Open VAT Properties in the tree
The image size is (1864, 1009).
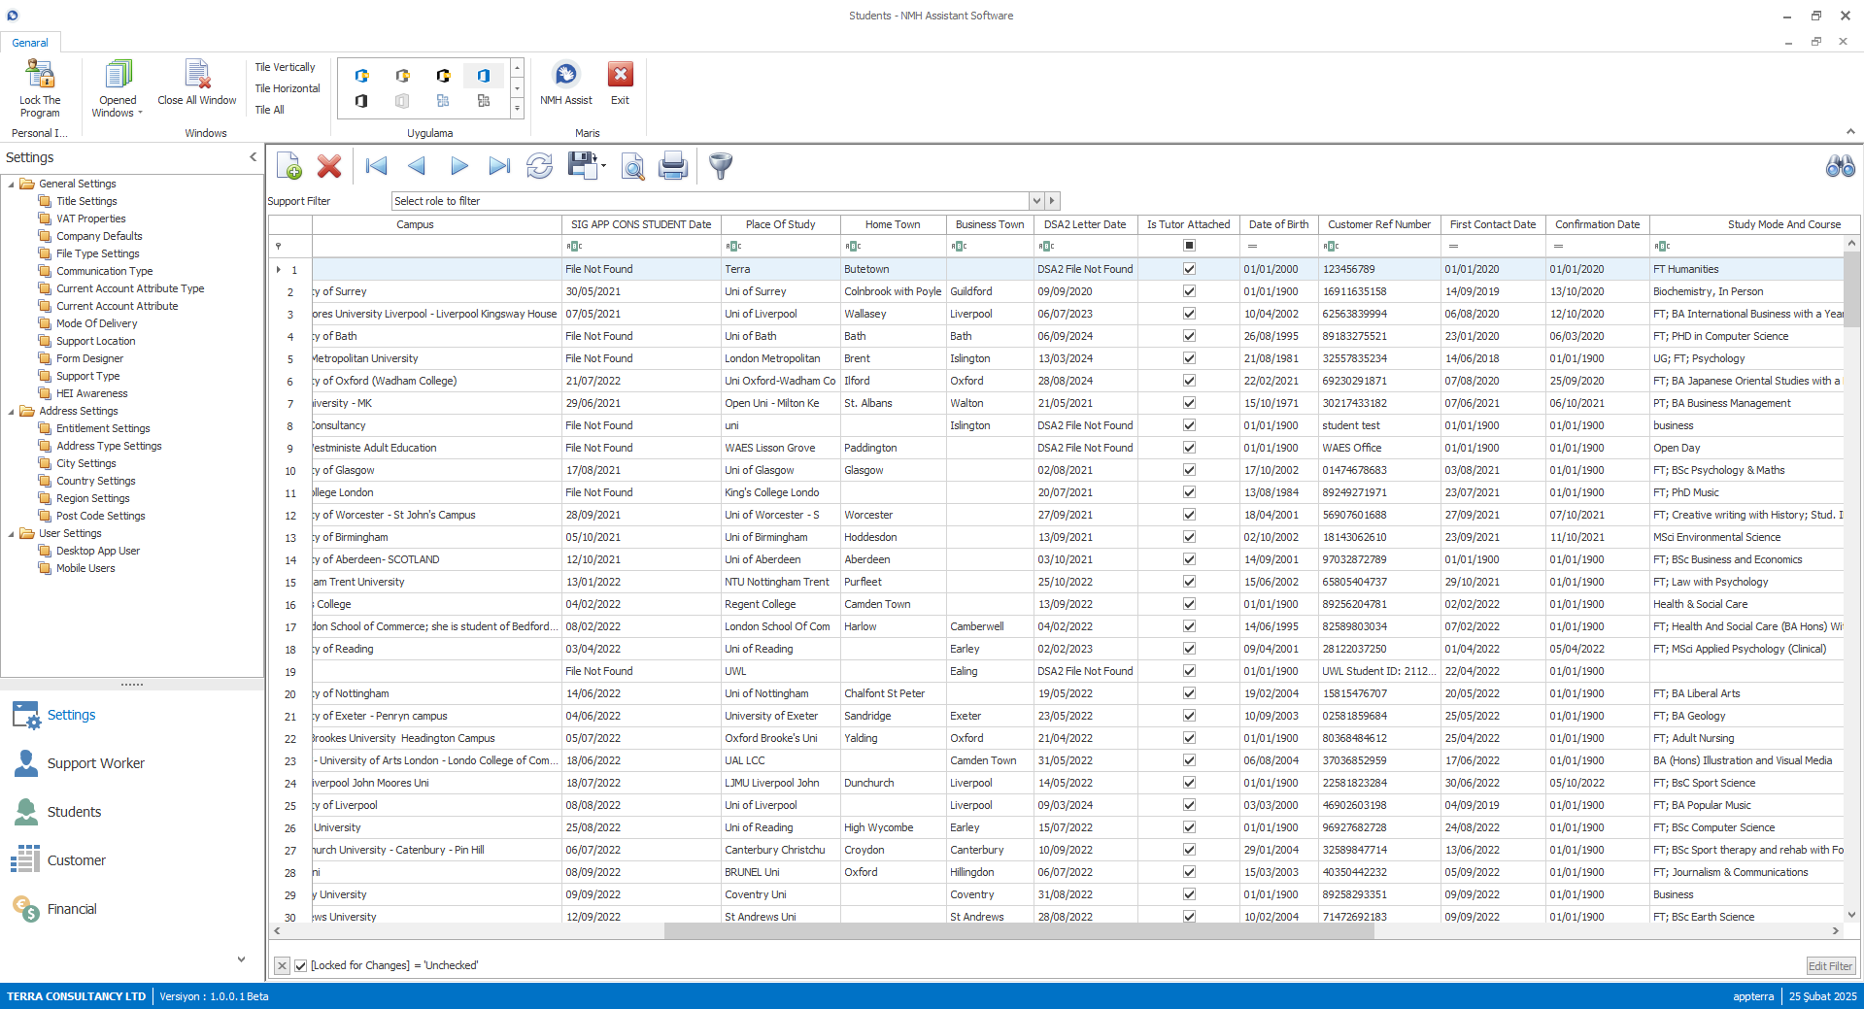pyautogui.click(x=90, y=219)
